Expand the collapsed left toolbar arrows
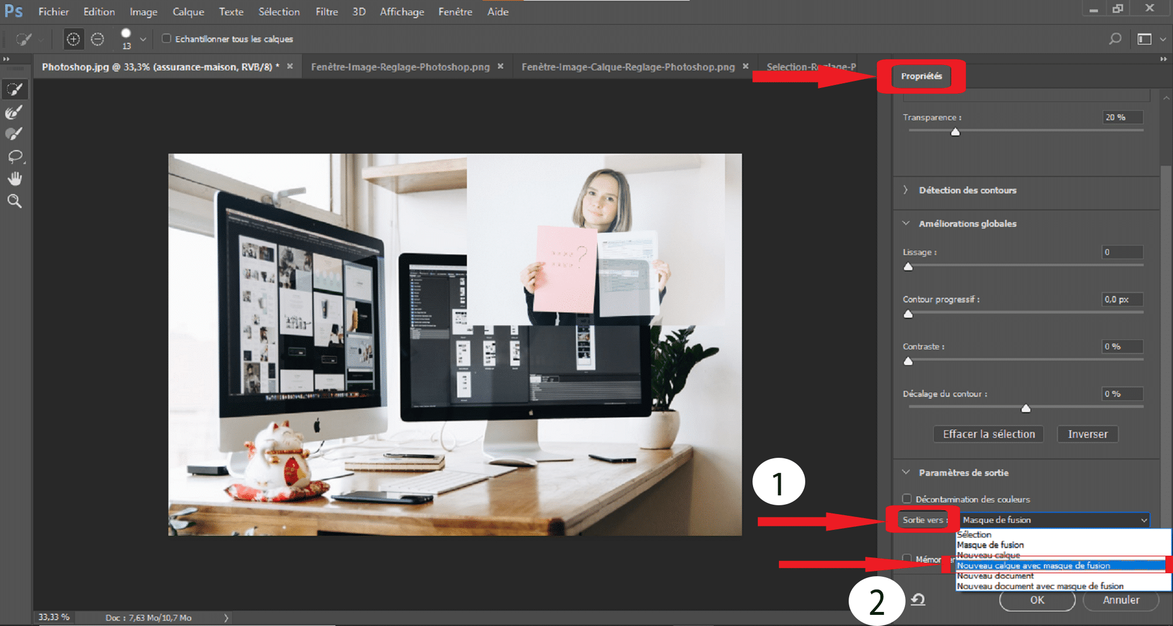The height and width of the screenshot is (626, 1173). 6,59
